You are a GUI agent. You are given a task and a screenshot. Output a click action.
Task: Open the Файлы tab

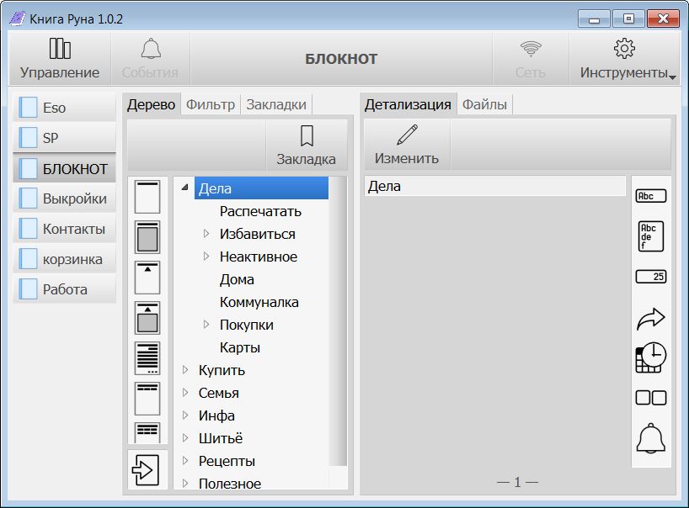(x=484, y=104)
